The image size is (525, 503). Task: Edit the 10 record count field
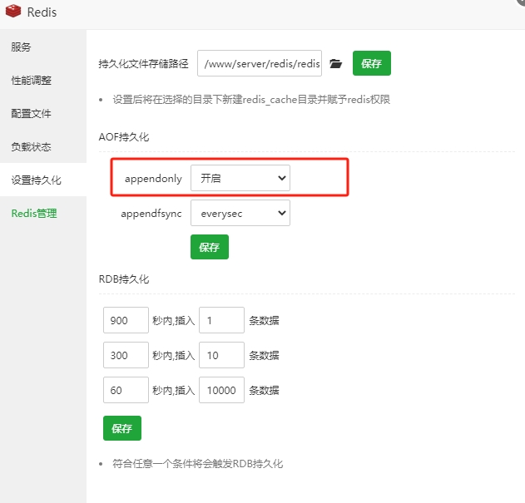221,355
